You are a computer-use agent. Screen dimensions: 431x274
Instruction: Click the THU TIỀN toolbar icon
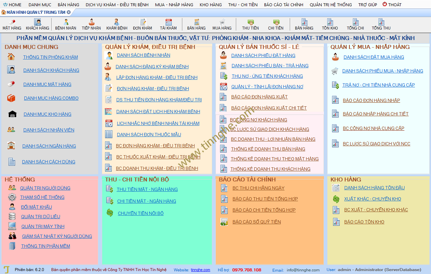[x=251, y=25]
